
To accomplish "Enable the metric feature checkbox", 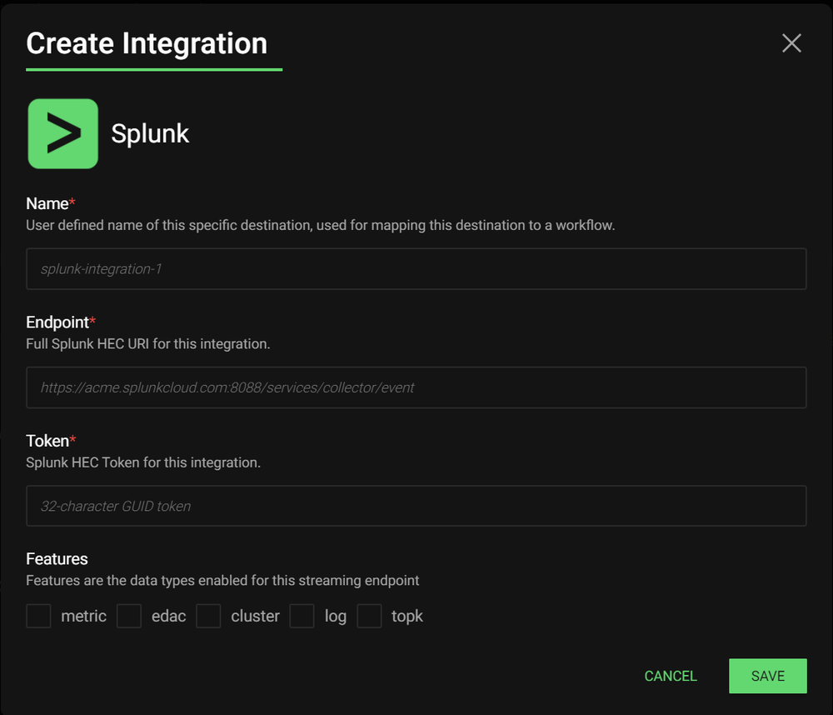I will tap(38, 616).
